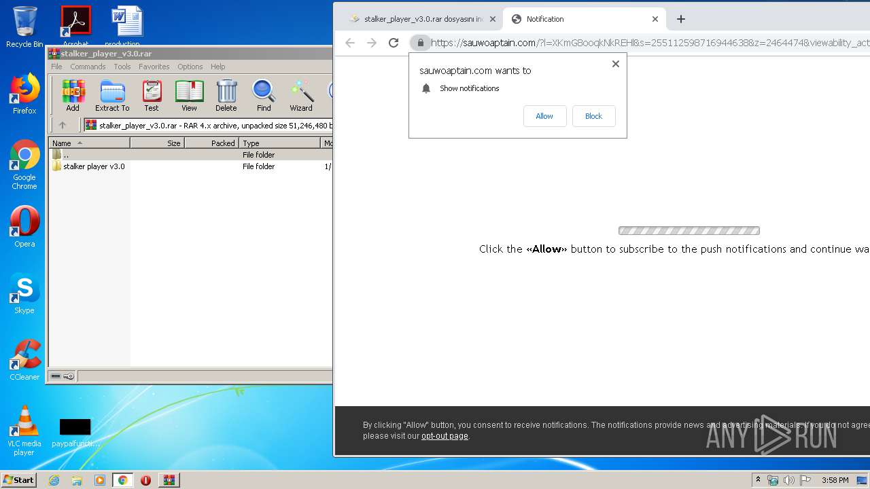Click the Test archive icon
The image size is (870, 489).
tap(152, 96)
